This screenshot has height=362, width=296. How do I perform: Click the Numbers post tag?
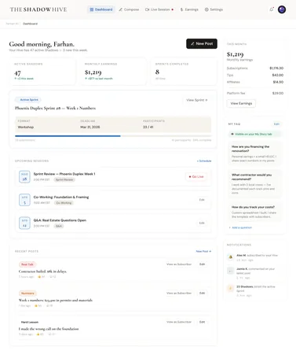[x=27, y=294]
